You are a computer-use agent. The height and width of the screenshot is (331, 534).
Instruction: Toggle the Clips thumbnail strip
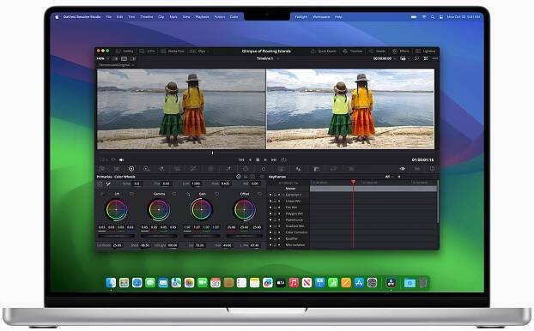coord(197,51)
